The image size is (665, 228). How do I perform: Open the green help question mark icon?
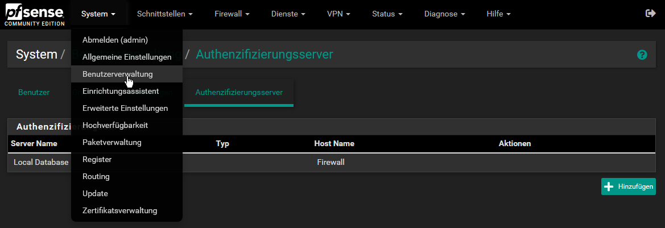[642, 55]
